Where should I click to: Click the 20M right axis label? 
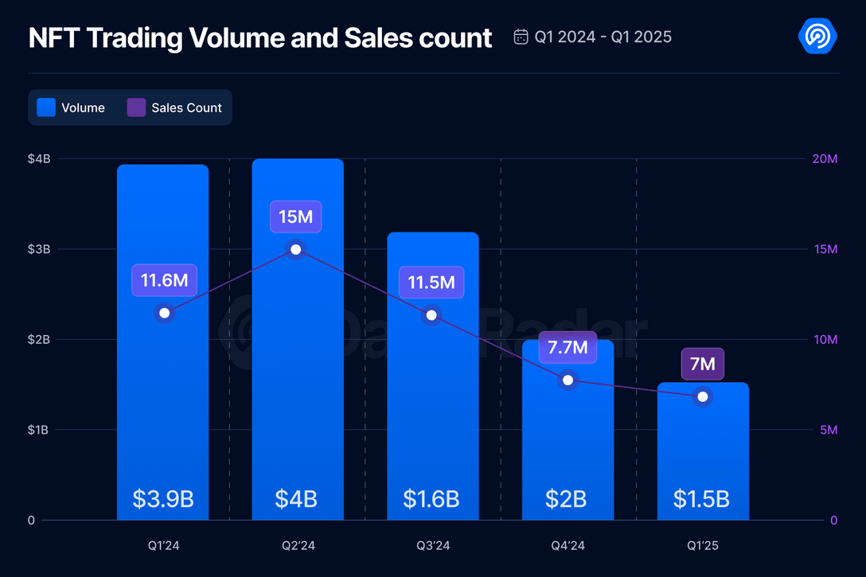tap(825, 159)
